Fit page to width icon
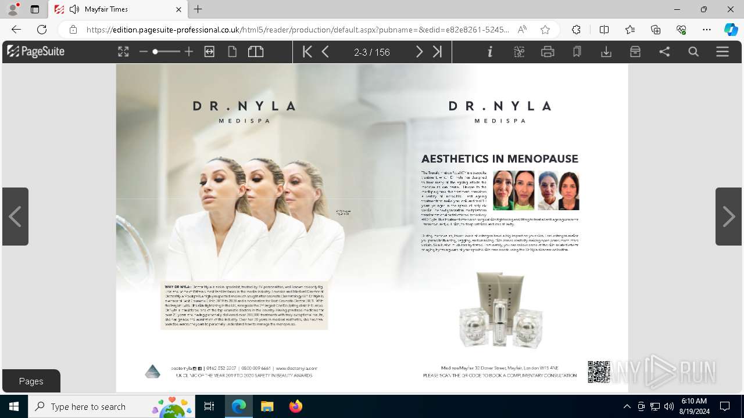Viewport: 744px width, 418px height. point(209,52)
